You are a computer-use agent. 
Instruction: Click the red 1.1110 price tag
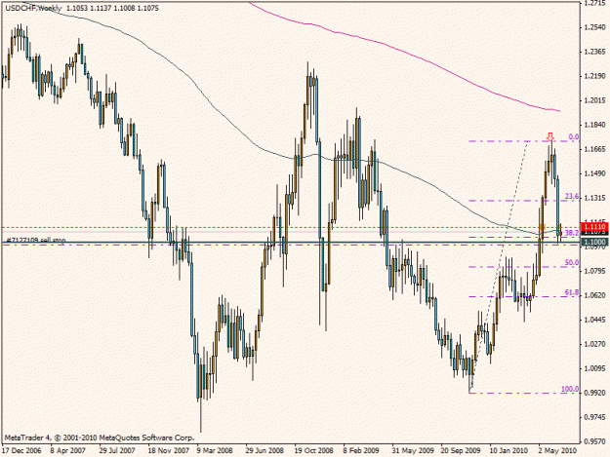point(594,226)
